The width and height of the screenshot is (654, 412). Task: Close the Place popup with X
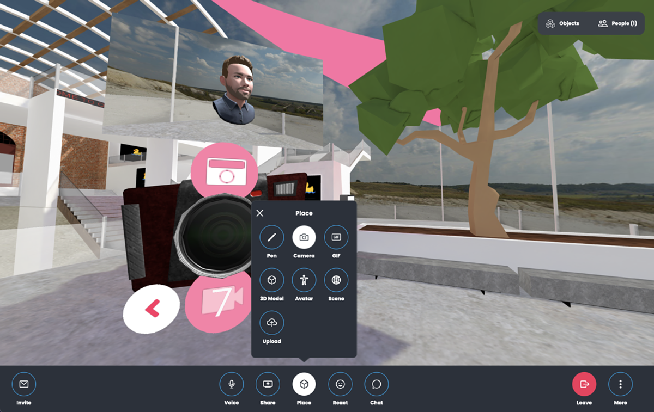pos(260,213)
